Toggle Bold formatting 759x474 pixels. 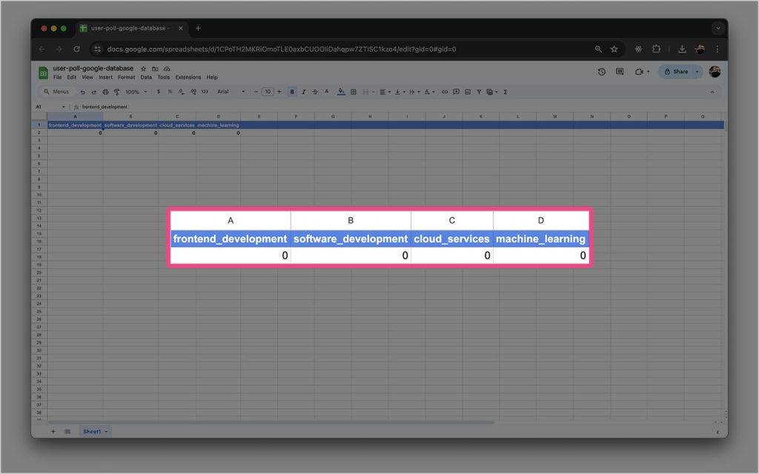coord(292,92)
